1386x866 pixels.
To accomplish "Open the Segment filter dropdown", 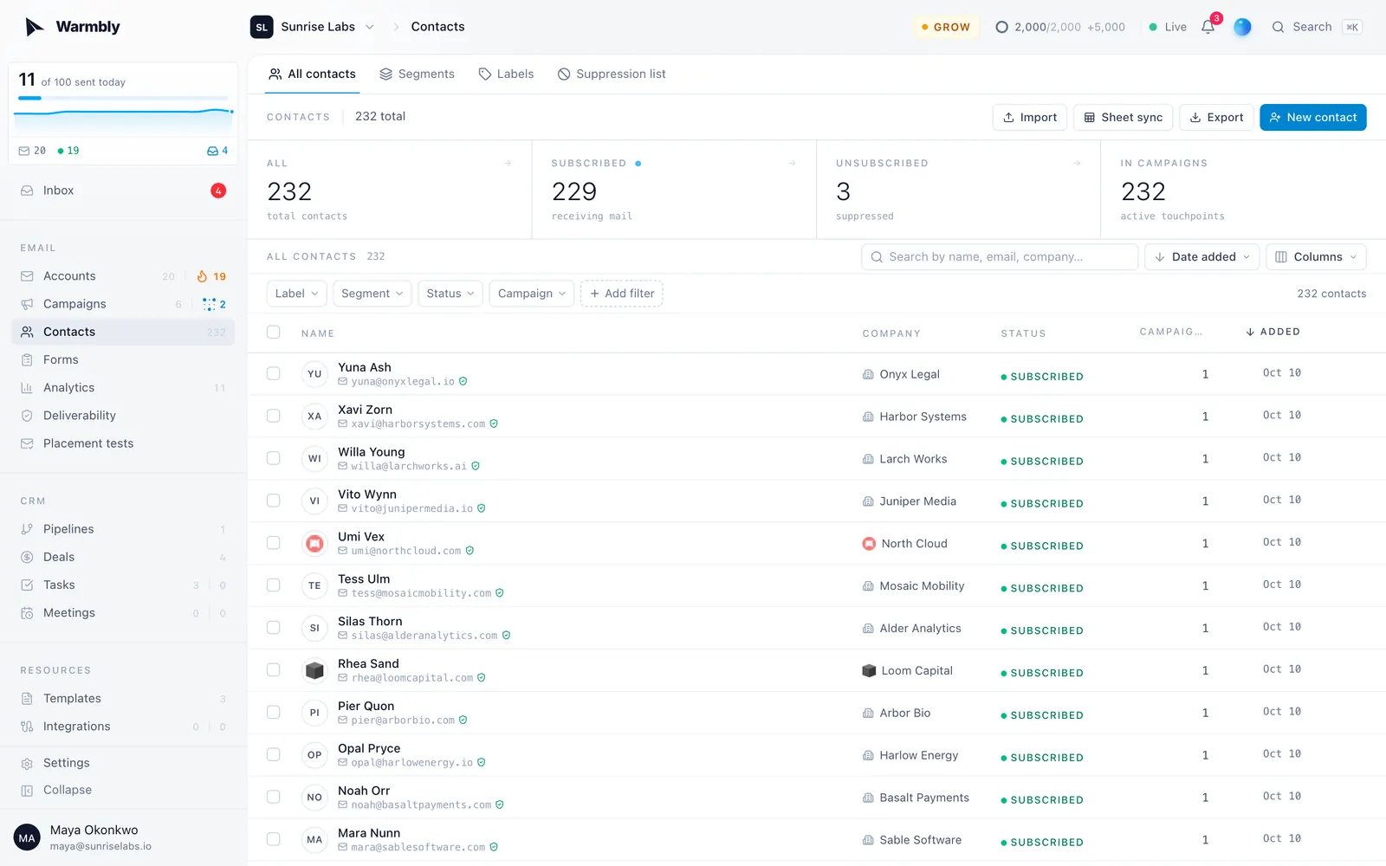I will (372, 294).
